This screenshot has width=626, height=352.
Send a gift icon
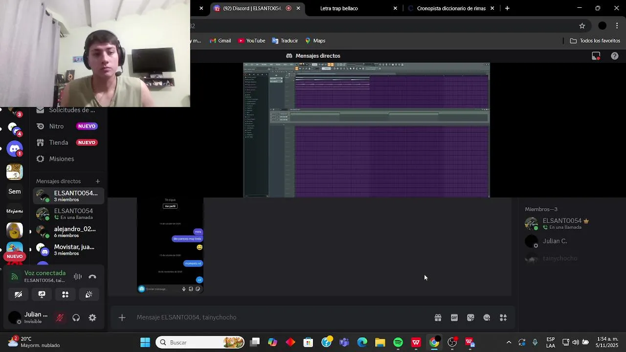point(438,318)
